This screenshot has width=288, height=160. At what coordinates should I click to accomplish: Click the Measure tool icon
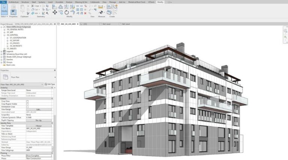[101, 12]
